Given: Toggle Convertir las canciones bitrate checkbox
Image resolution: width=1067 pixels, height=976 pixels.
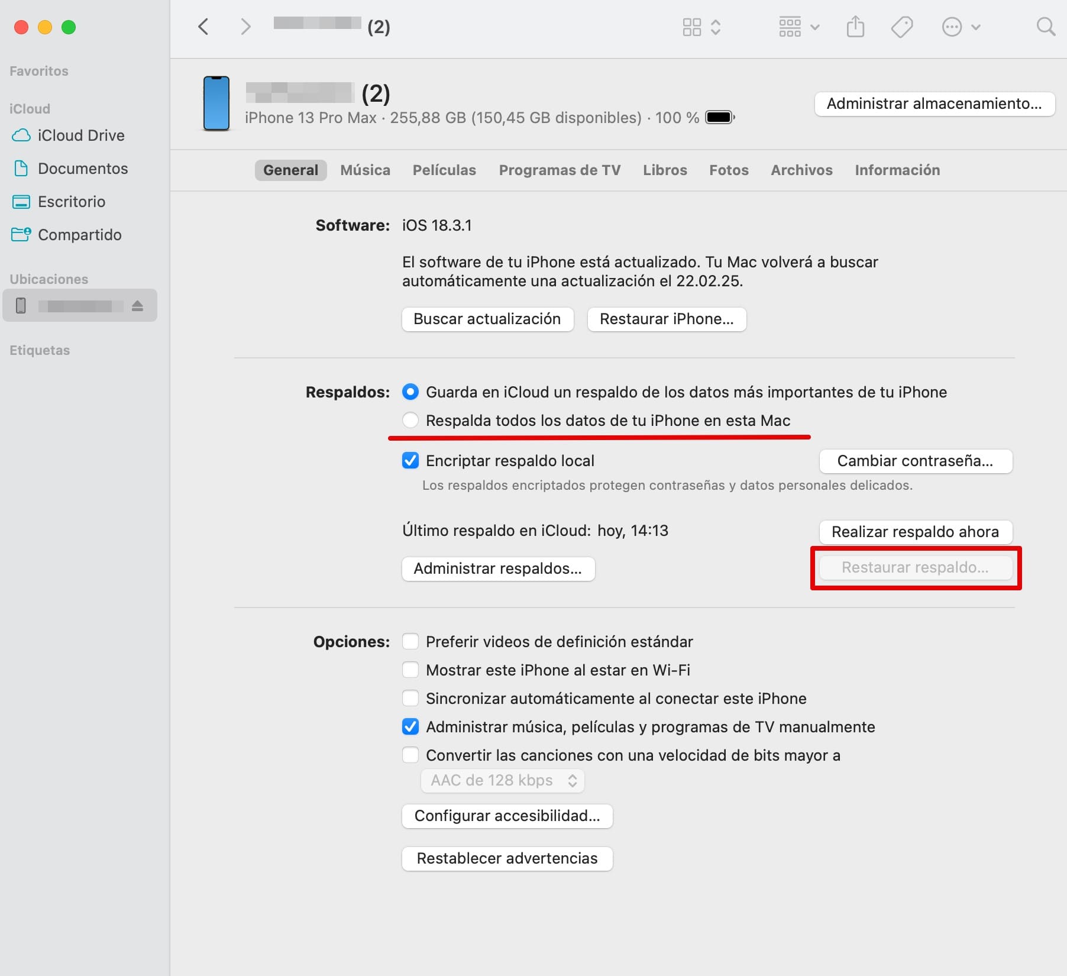Looking at the screenshot, I should 410,755.
